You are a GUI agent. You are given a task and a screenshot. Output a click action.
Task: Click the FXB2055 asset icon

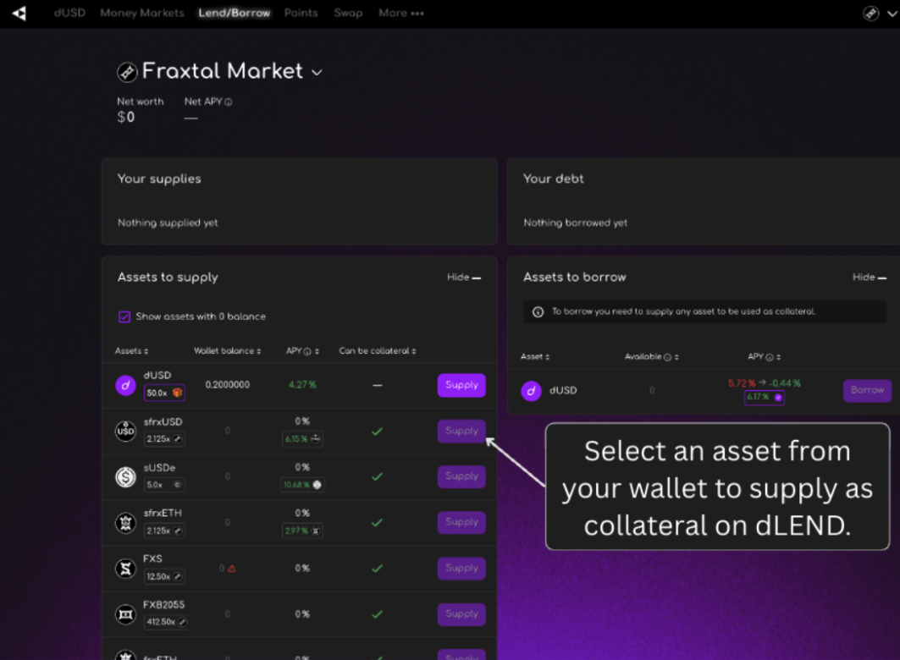[126, 614]
